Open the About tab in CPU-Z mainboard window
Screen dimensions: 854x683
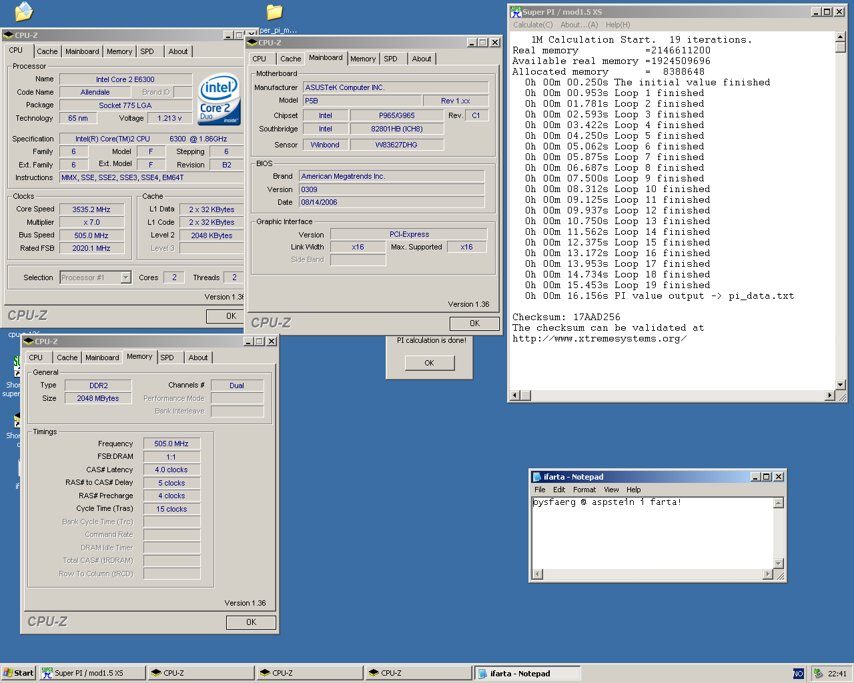click(x=421, y=59)
